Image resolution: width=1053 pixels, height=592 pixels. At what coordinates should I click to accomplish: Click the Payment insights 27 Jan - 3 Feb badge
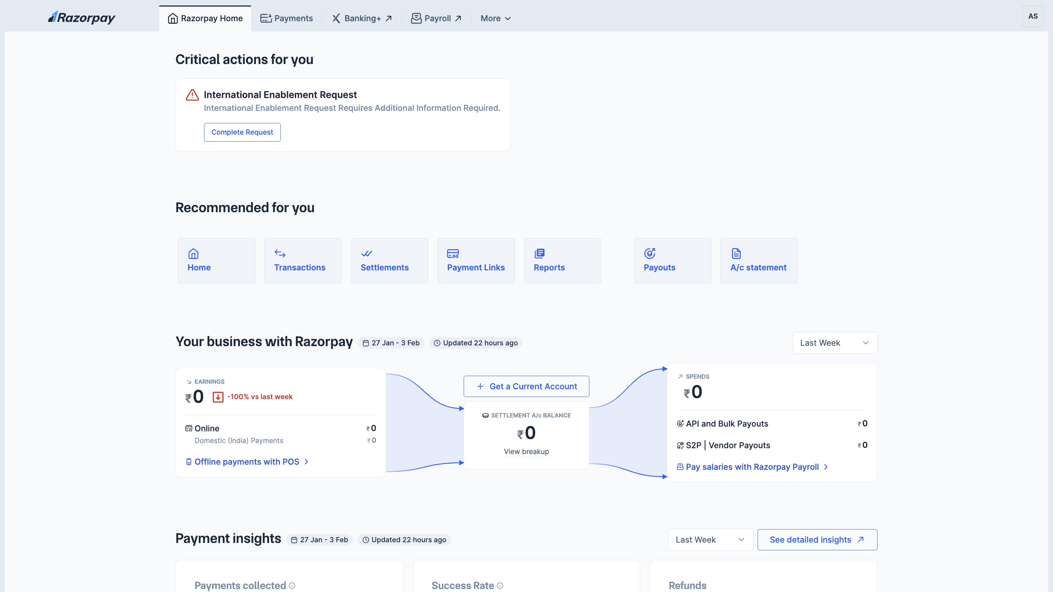(320, 540)
